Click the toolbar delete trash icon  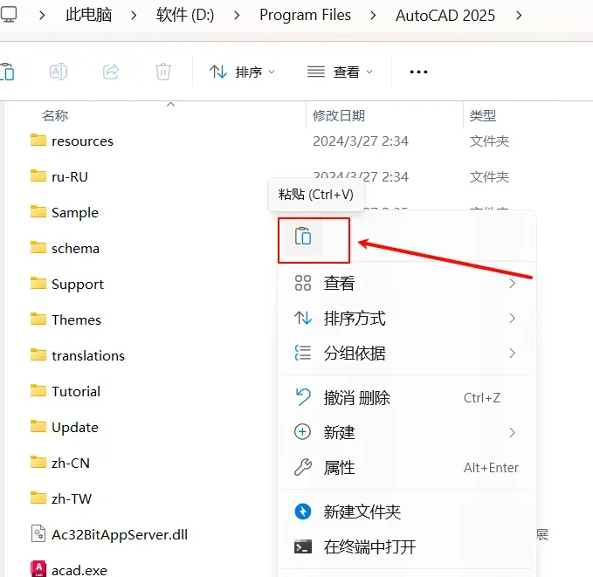(163, 72)
